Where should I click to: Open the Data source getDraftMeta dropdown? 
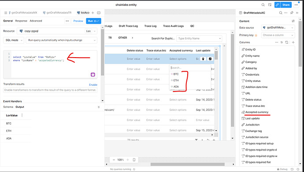click(x=278, y=28)
